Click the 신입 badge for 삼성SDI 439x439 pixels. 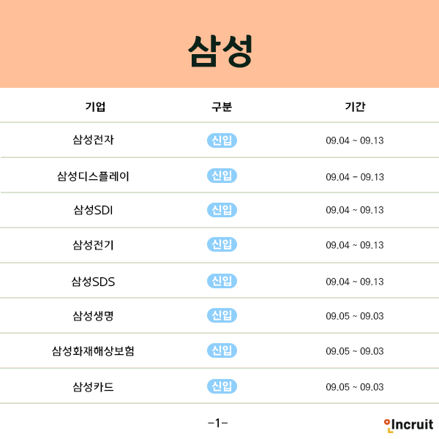(222, 210)
